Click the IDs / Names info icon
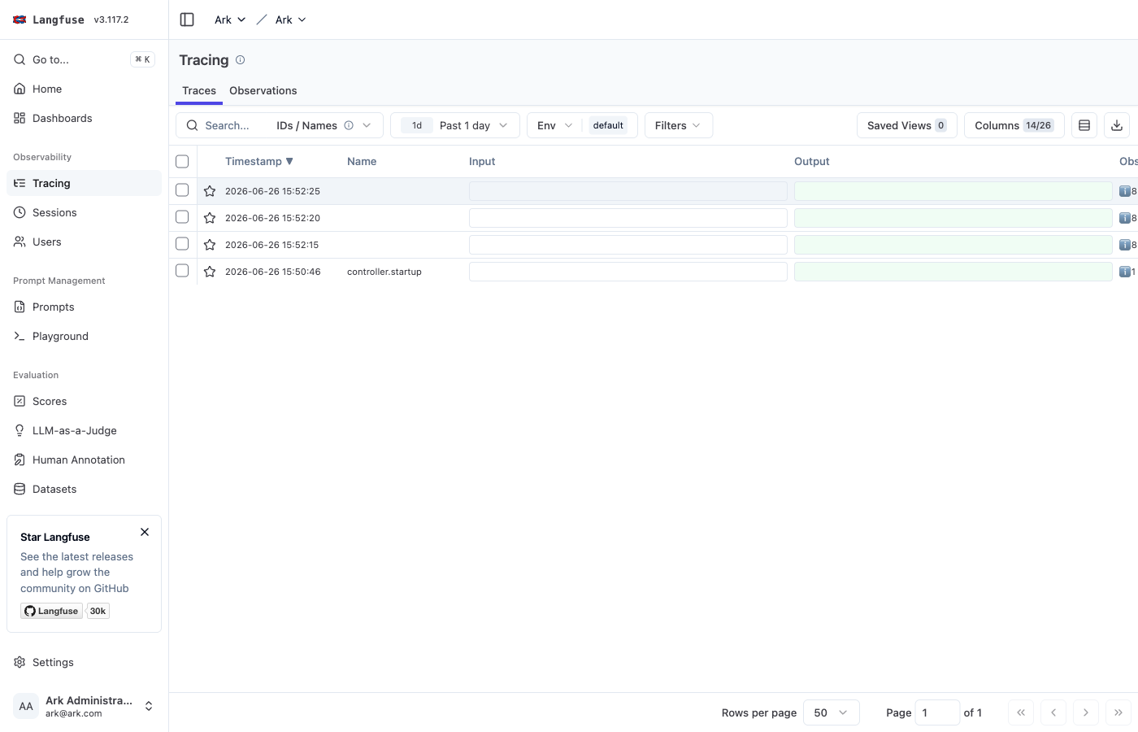 [349, 125]
